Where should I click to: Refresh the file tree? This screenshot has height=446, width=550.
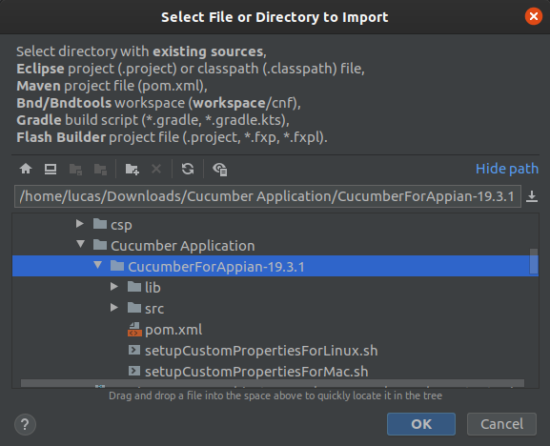click(188, 169)
